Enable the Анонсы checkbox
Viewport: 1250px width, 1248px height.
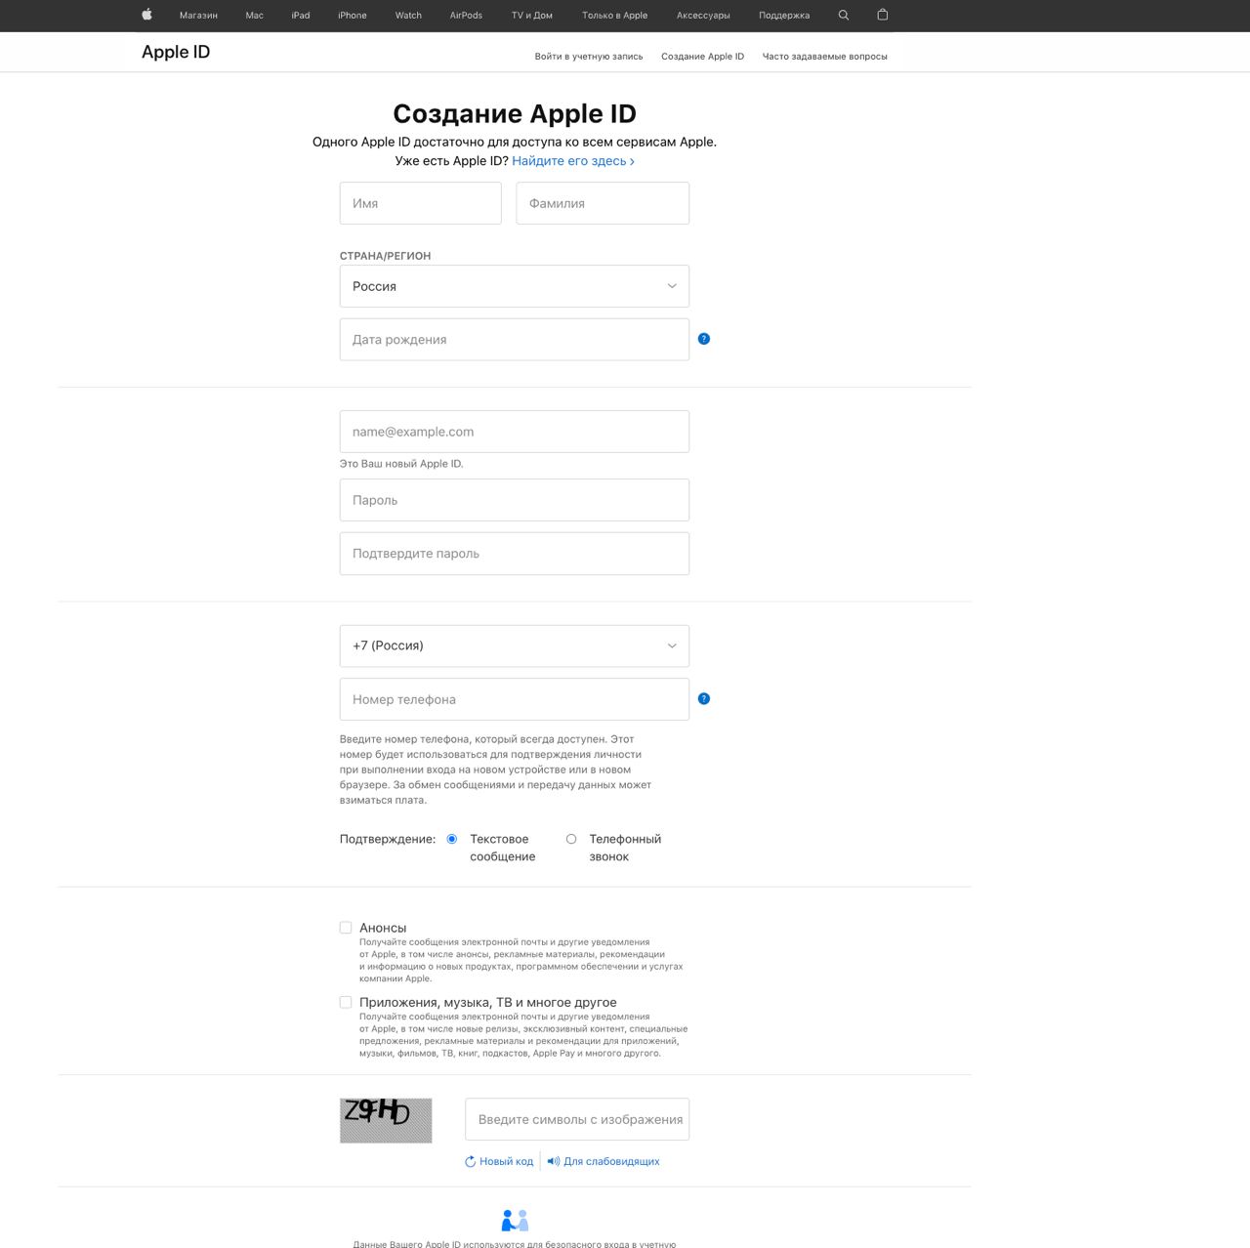[x=346, y=928]
